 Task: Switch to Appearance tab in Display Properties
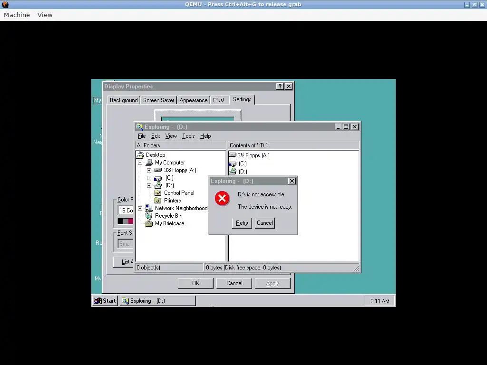(194, 100)
